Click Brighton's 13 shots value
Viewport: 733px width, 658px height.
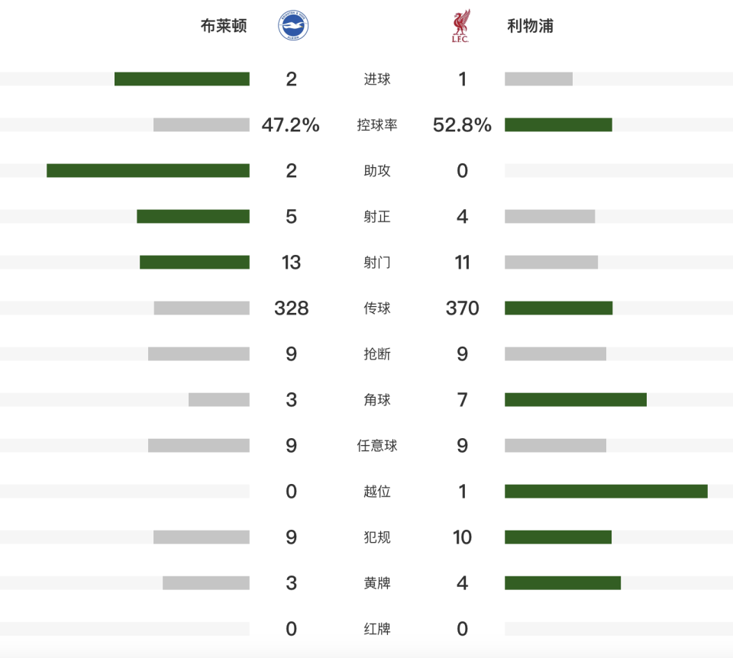[291, 263]
